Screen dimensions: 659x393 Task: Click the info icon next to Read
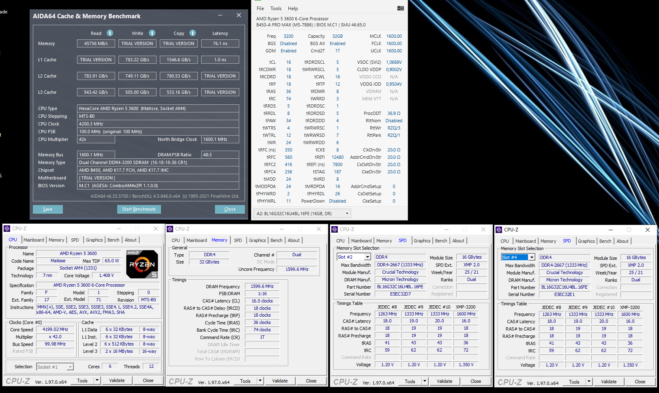[x=110, y=33]
